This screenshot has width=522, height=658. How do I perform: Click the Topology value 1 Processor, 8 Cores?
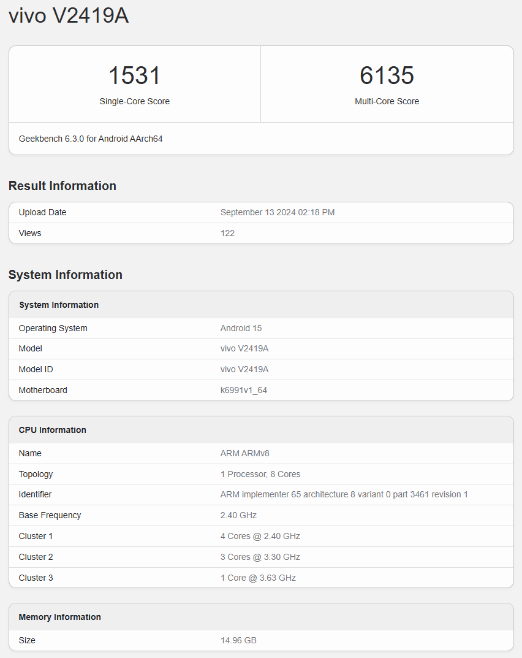(x=260, y=474)
